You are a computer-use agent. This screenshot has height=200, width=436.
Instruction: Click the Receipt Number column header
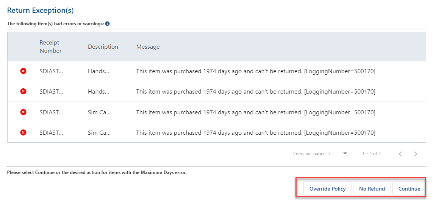pos(51,46)
